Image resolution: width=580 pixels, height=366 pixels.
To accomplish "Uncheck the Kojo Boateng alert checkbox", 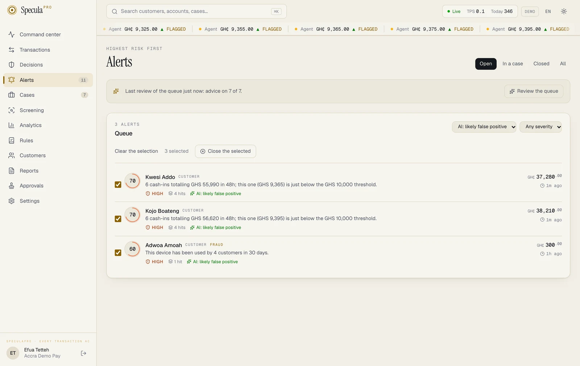I will click(x=118, y=219).
